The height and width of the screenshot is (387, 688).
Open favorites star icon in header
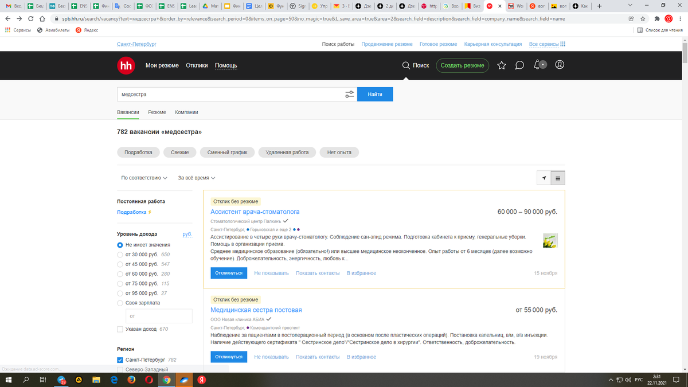click(x=502, y=65)
